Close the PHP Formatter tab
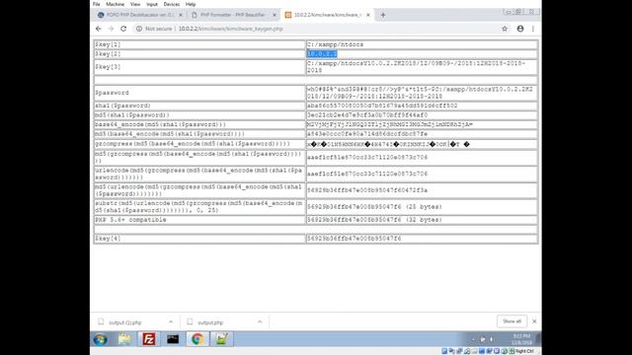The image size is (632, 355). (x=275, y=15)
